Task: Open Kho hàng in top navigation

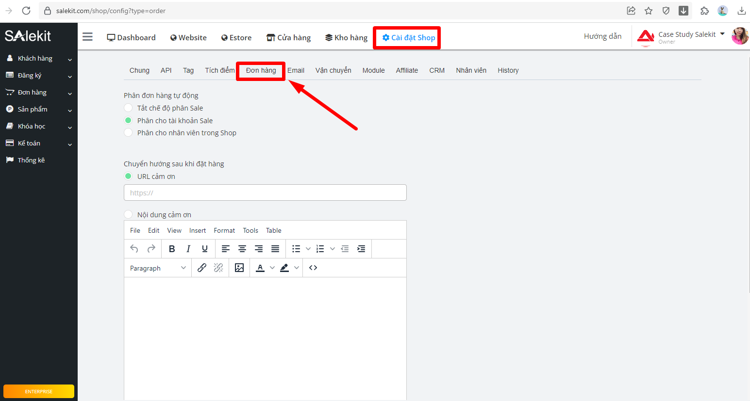Action: coord(346,37)
